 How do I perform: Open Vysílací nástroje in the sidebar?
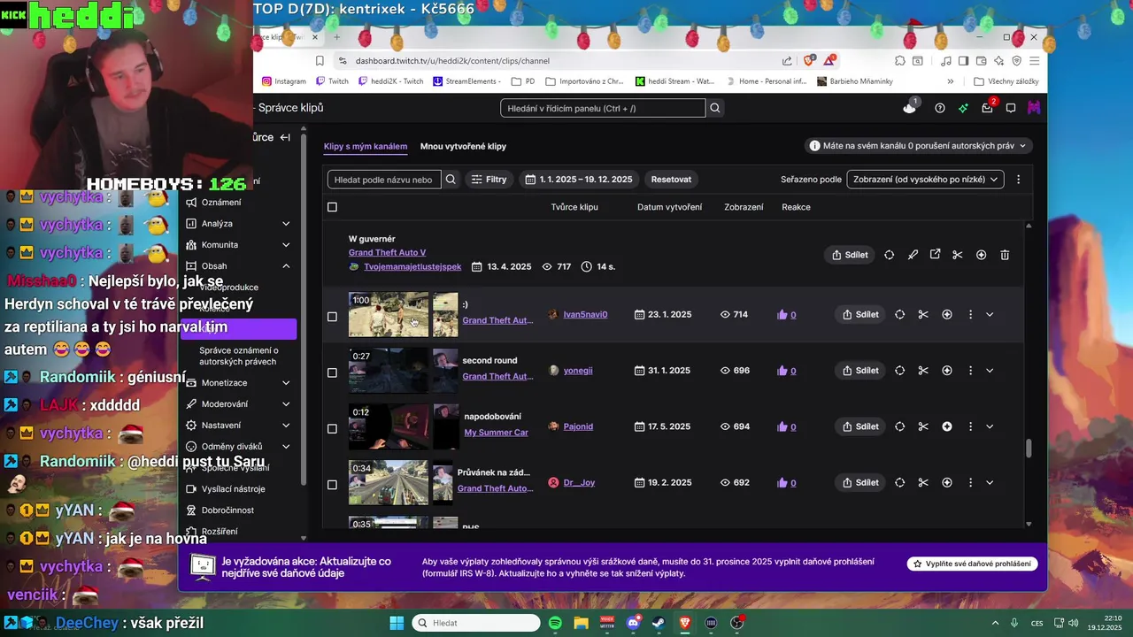pos(233,489)
